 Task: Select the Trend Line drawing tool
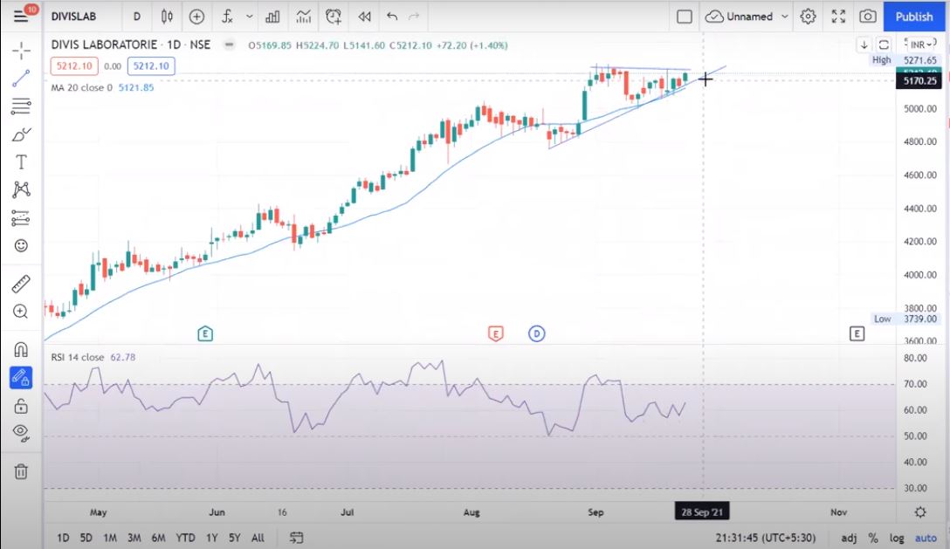coord(21,79)
